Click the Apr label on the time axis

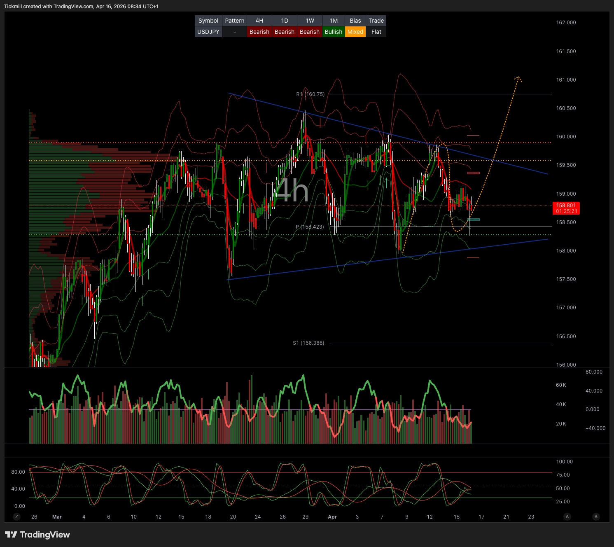(332, 517)
